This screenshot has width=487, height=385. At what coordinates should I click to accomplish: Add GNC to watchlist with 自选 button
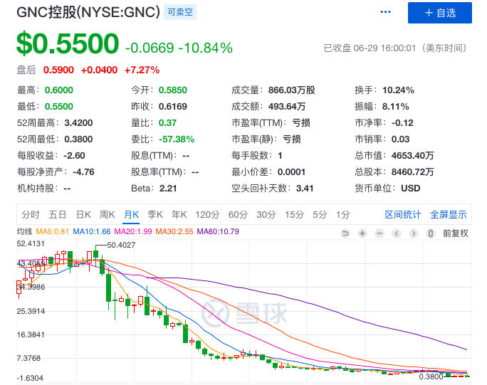pos(440,13)
